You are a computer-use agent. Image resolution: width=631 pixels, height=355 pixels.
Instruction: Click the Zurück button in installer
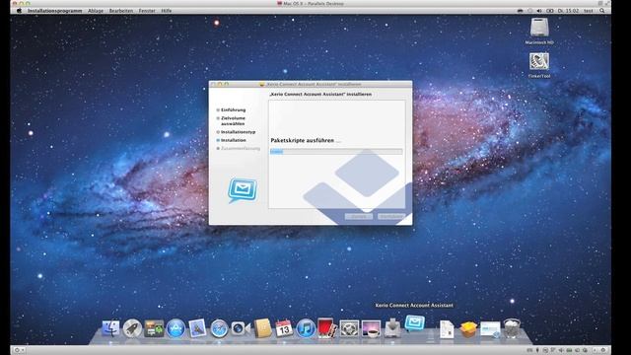pyautogui.click(x=359, y=217)
